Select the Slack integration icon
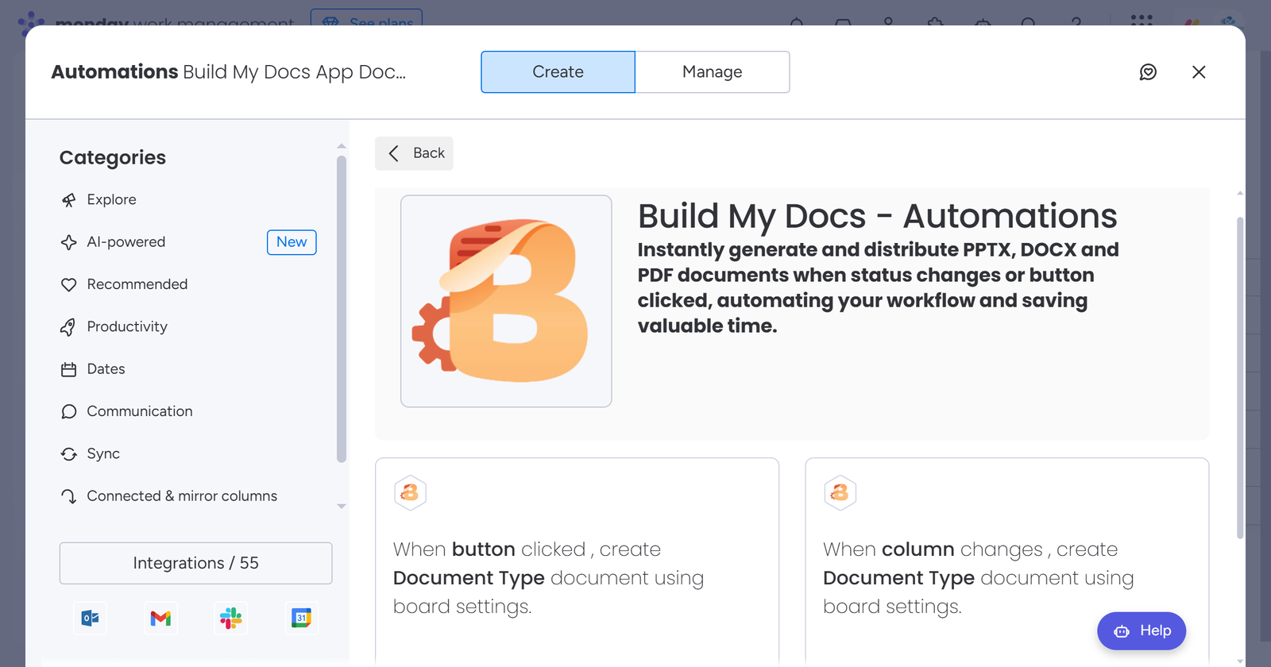 coord(231,618)
